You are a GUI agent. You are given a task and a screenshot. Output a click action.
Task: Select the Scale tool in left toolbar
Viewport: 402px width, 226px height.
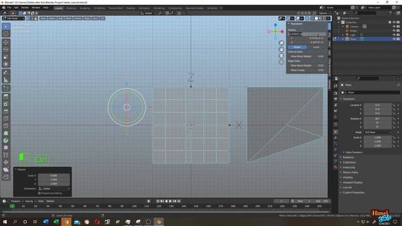pos(6,57)
